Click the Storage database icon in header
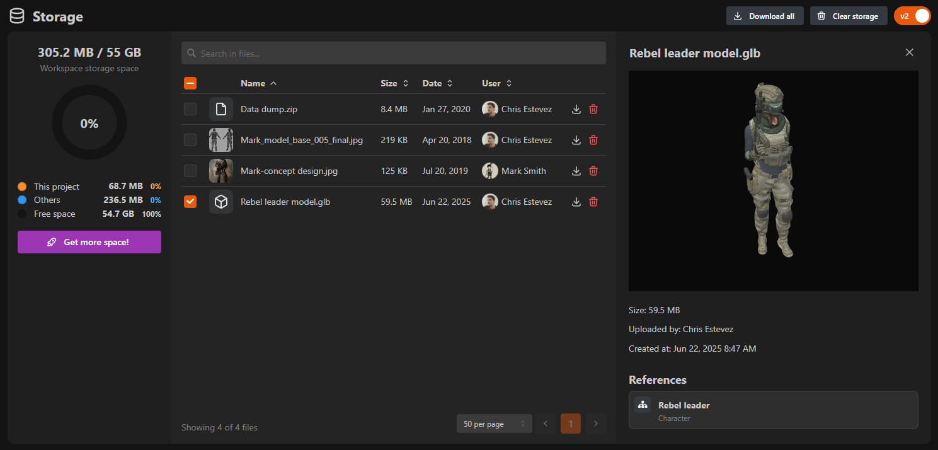Screen dimensions: 938x450 (17, 16)
